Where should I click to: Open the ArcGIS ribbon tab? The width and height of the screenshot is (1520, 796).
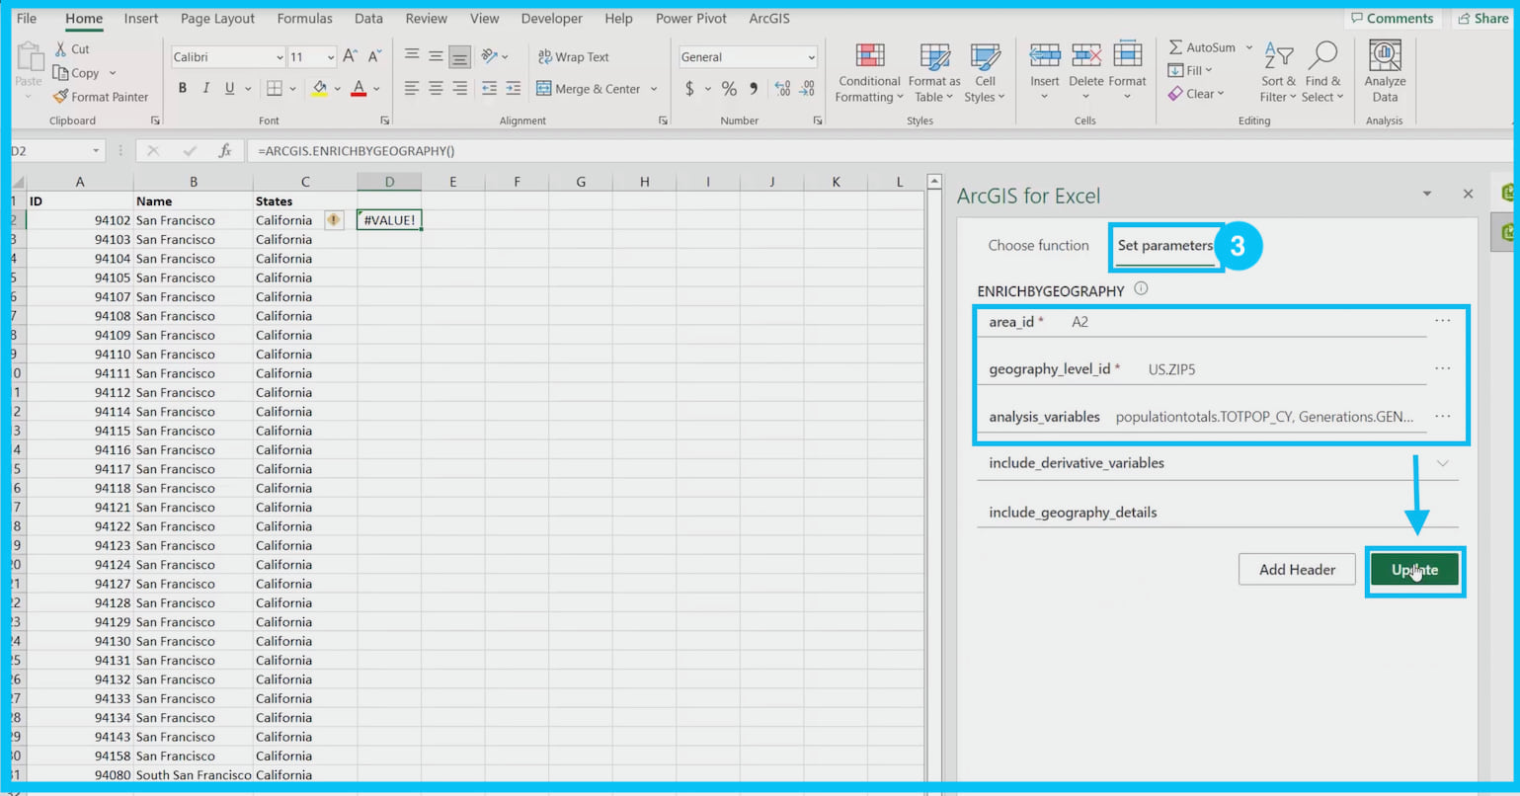click(768, 19)
